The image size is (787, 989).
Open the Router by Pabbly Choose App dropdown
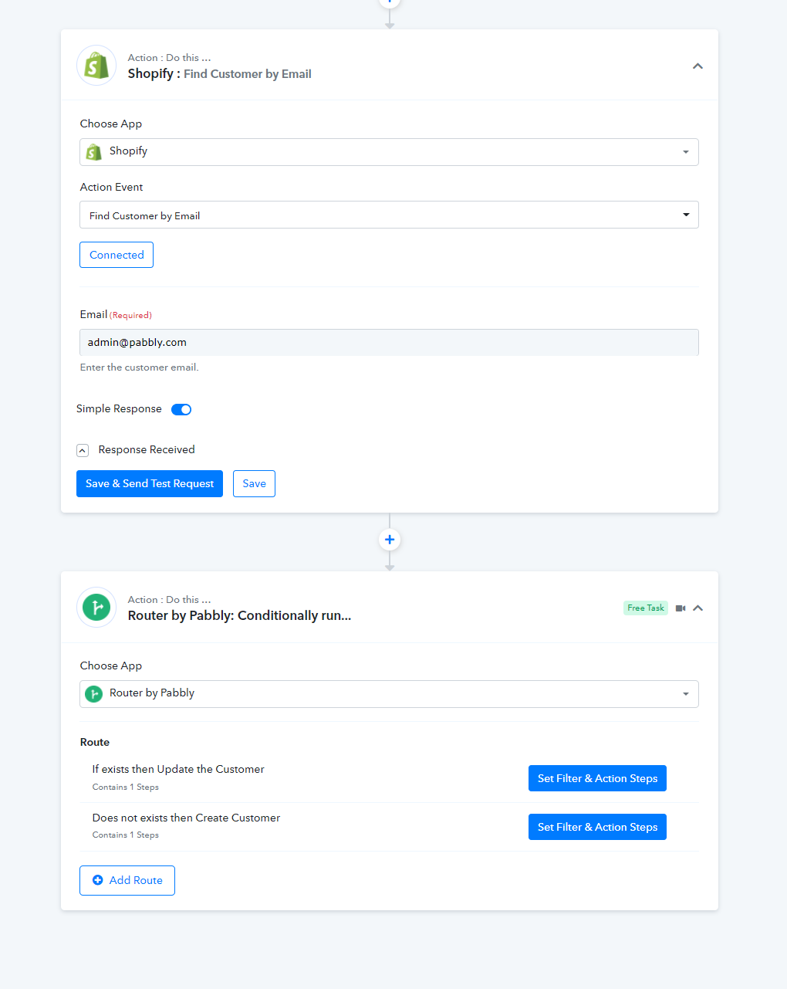click(x=389, y=694)
